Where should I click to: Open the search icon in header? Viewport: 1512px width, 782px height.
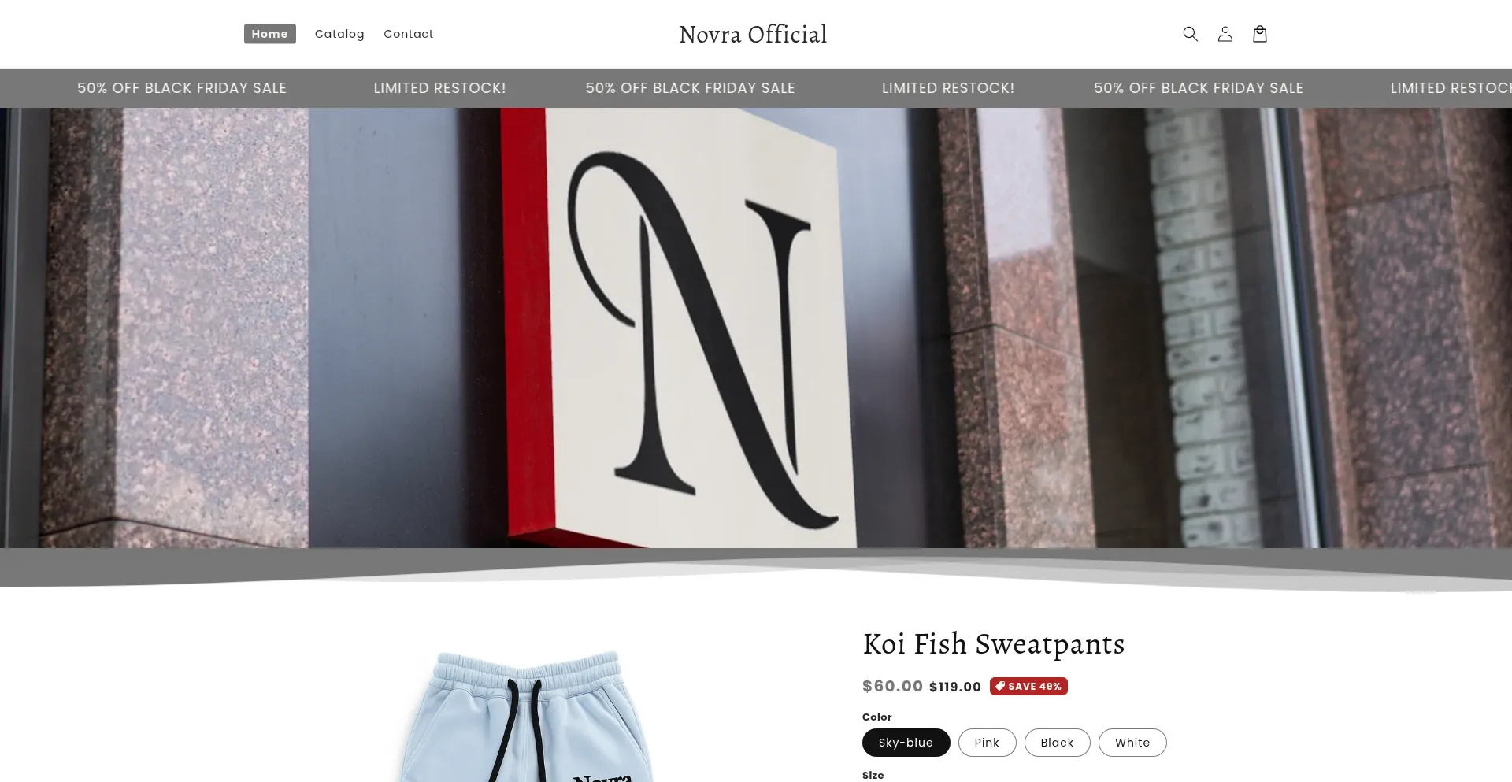click(1190, 34)
